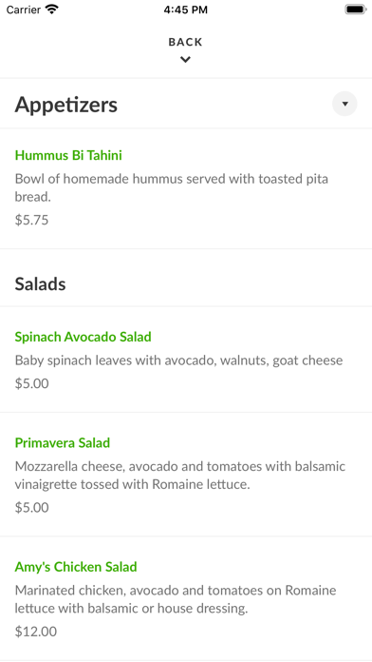
Task: Select the Salads section heading
Action: 41,284
